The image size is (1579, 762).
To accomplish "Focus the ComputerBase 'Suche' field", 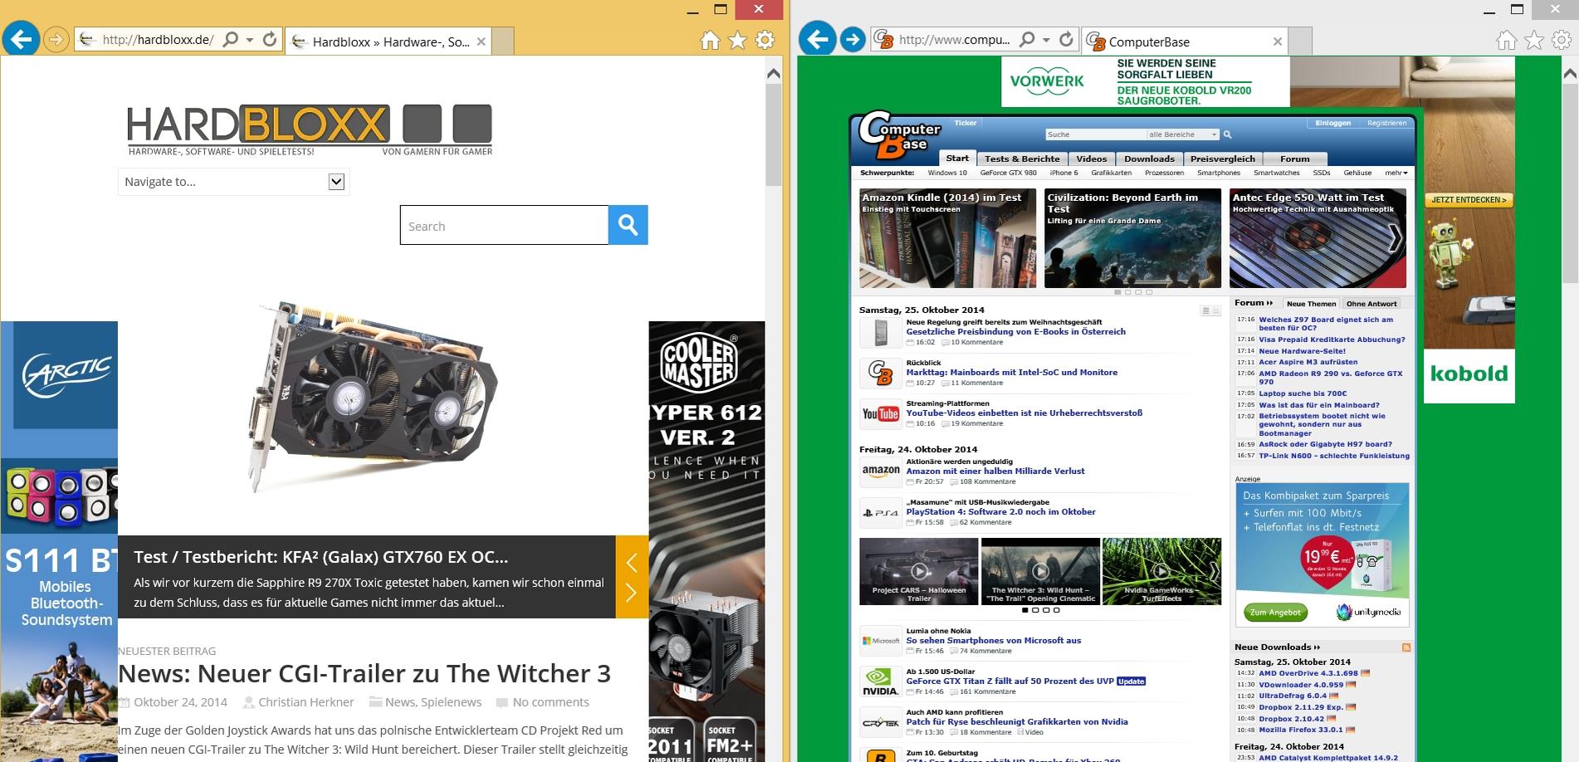I will pyautogui.click(x=1095, y=134).
